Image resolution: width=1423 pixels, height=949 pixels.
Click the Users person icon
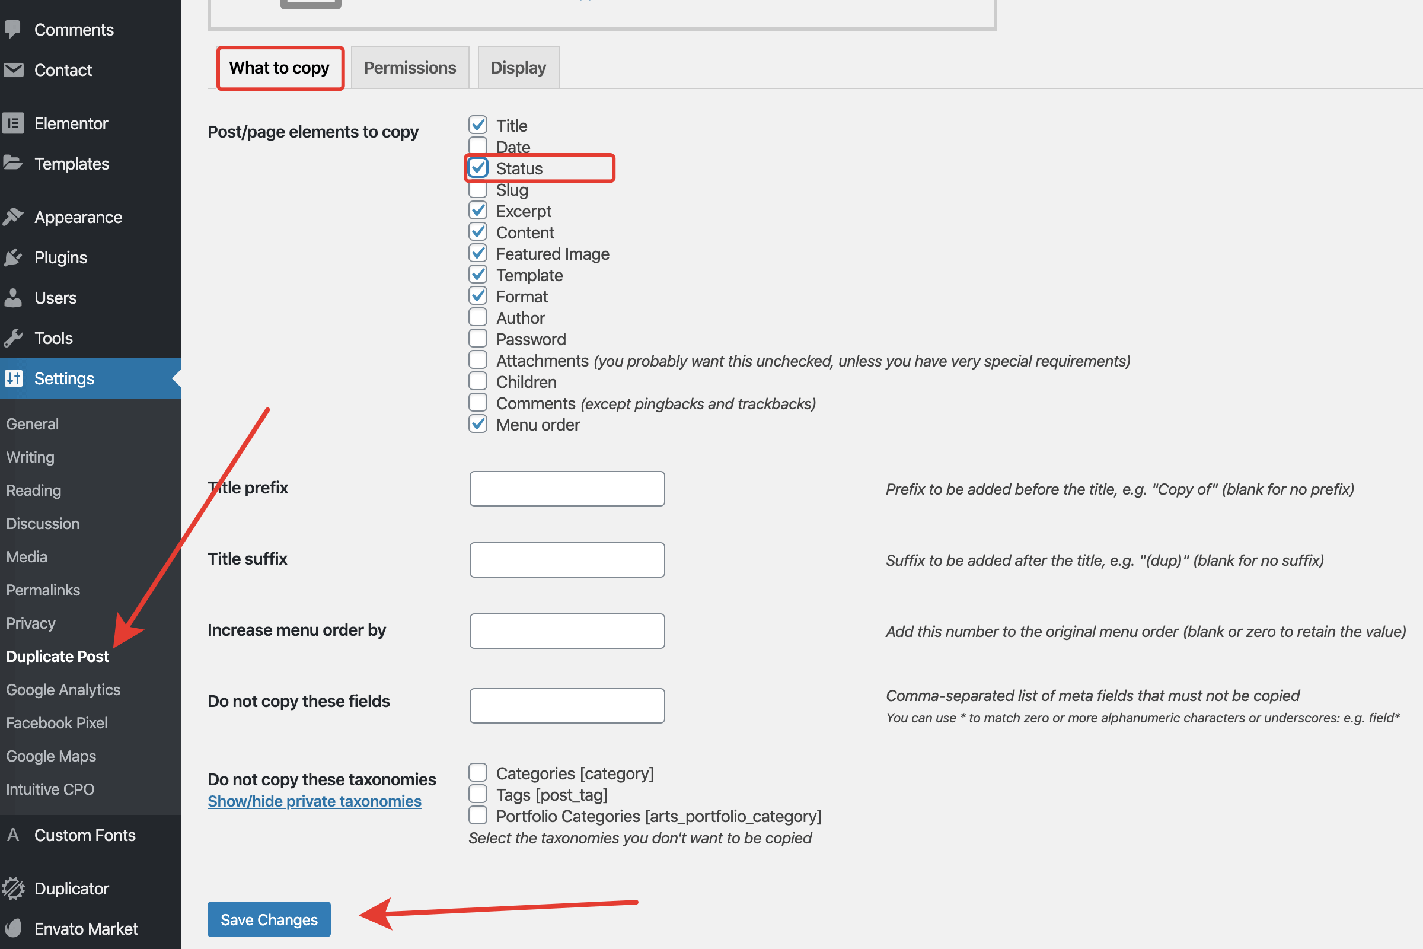(x=12, y=297)
